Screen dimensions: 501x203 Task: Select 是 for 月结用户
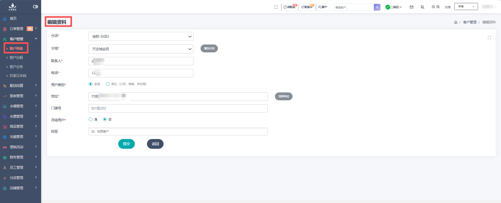click(91, 119)
